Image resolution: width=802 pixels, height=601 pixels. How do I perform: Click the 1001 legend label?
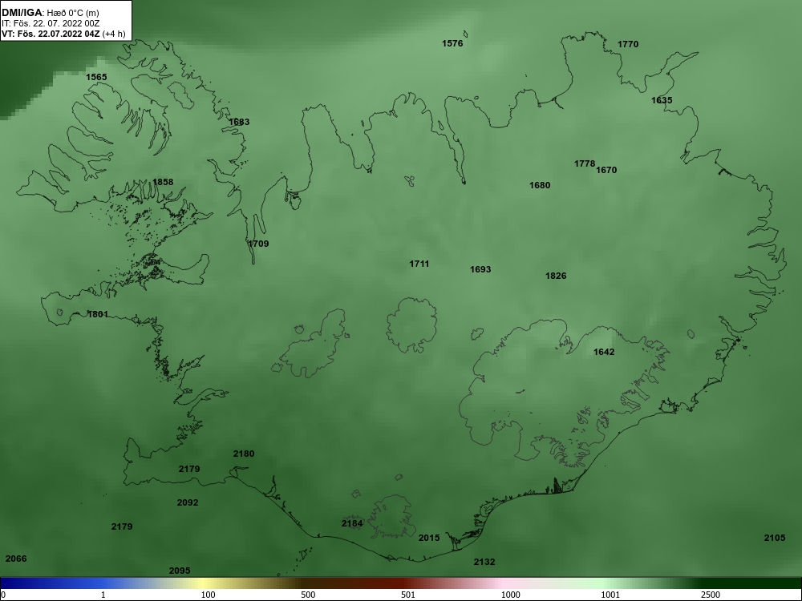coord(610,595)
